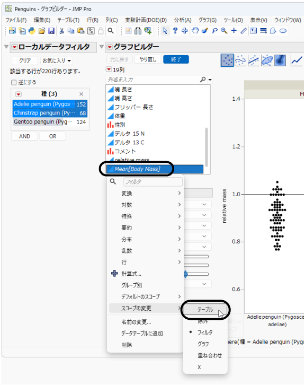Select the Magnifier zoom tool
This screenshot has width=305, height=385.
[224, 31]
